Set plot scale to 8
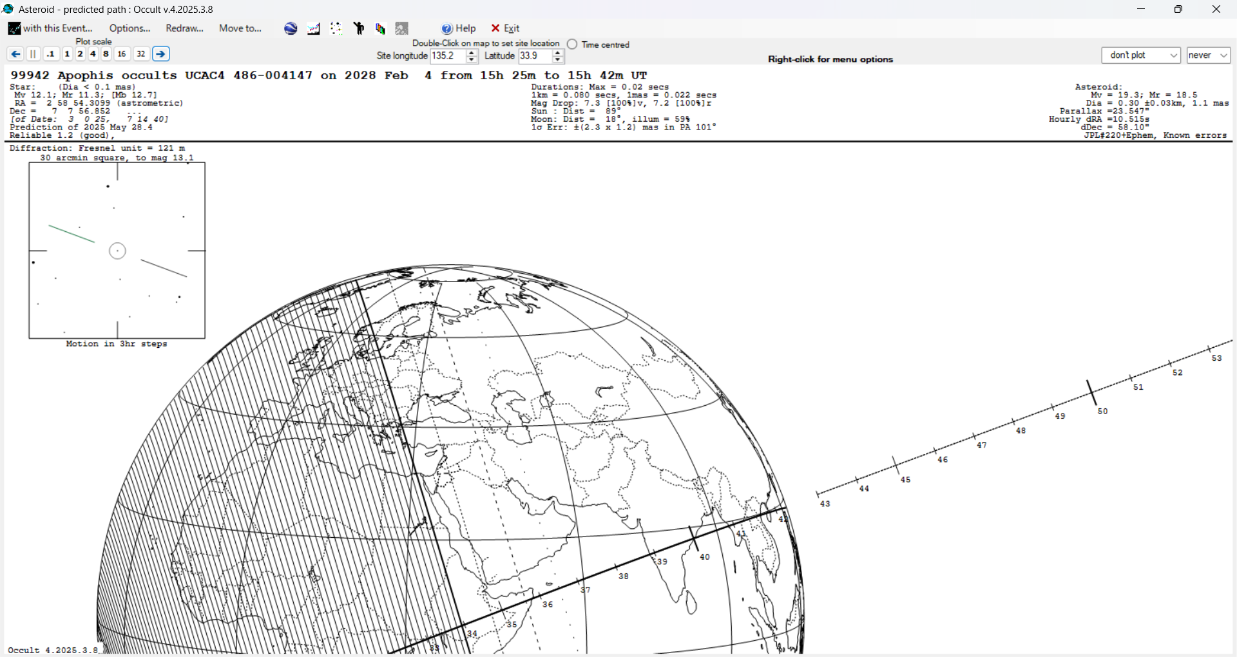Viewport: 1237px width, 657px height. [106, 54]
